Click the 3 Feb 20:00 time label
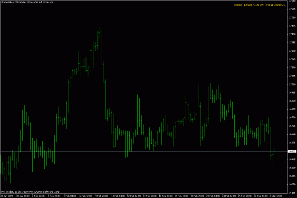 [x=54, y=196]
